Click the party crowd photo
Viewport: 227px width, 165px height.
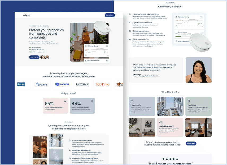[40, 147]
